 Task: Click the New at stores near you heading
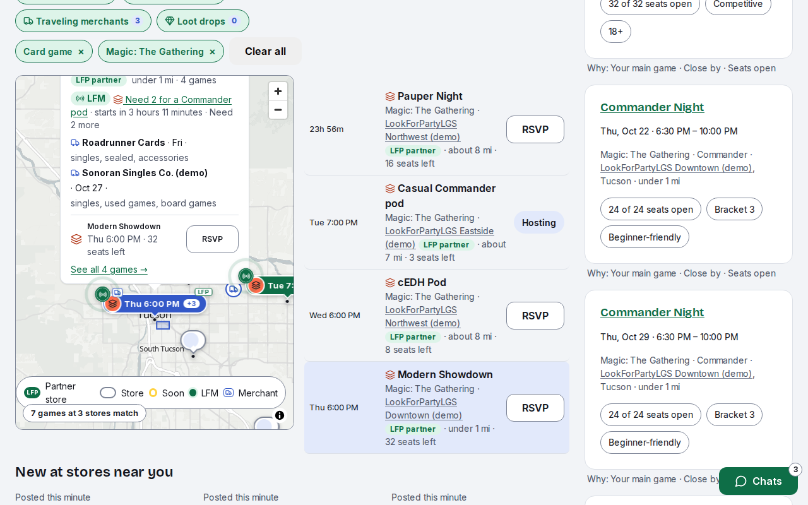pos(94,472)
